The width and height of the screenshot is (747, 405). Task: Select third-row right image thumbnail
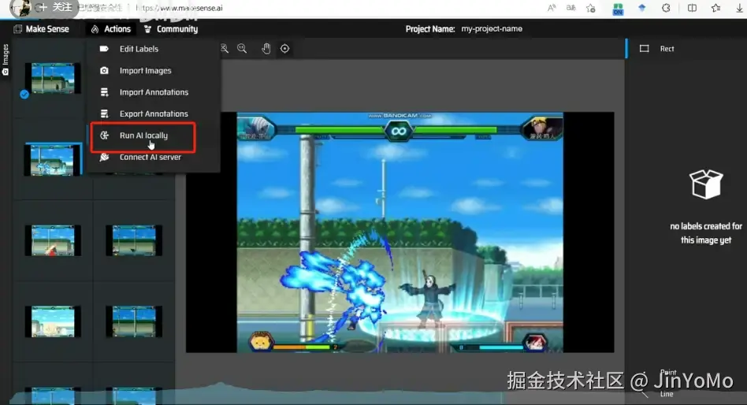point(134,240)
